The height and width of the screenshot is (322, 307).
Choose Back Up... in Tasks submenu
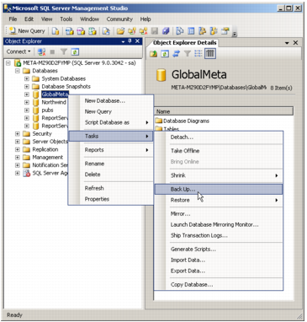click(x=219, y=189)
